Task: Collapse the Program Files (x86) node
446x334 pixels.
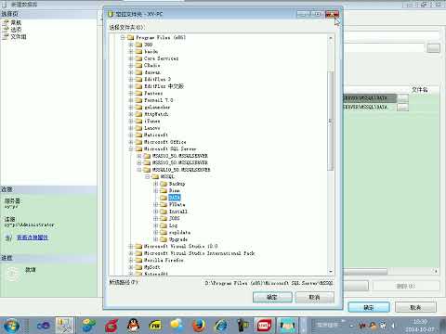Action: (x=123, y=37)
